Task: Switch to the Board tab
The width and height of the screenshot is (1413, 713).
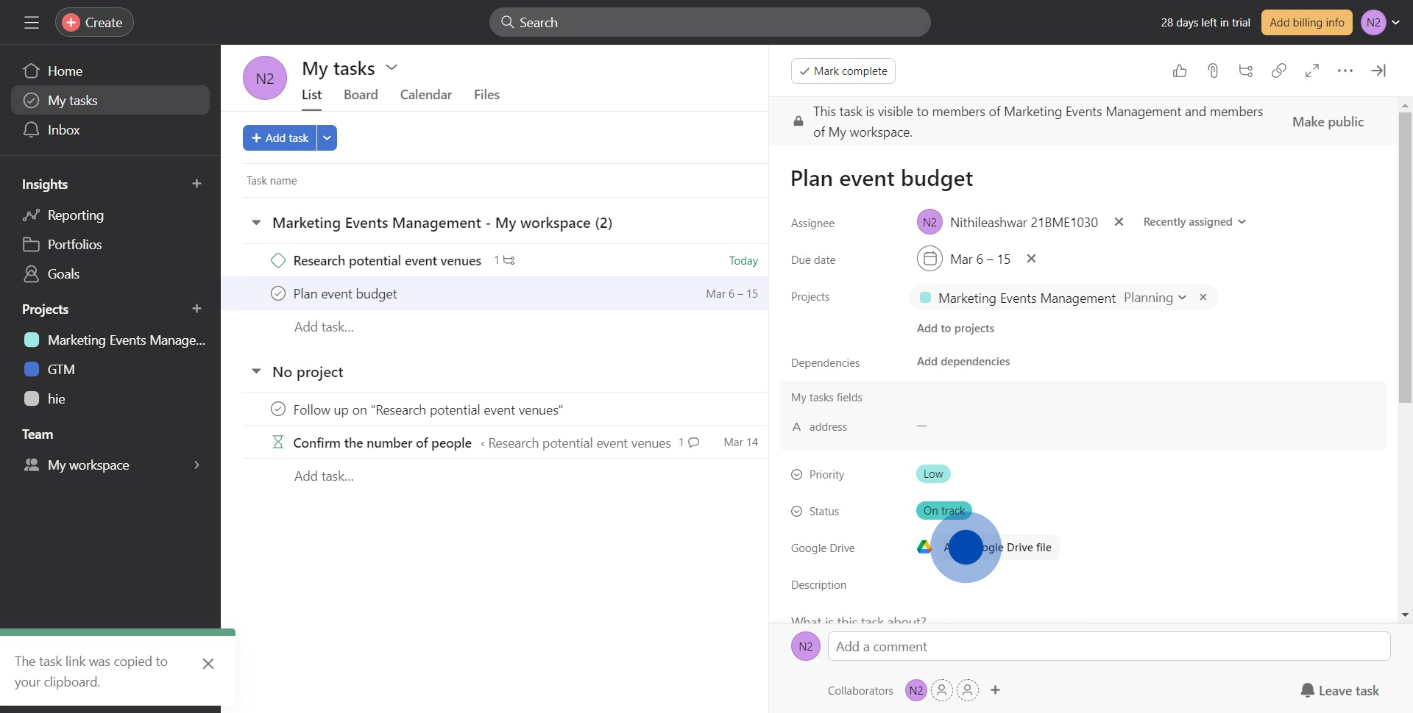Action: pos(361,95)
